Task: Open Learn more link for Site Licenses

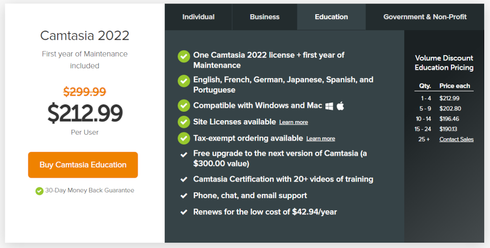Action: coord(294,122)
